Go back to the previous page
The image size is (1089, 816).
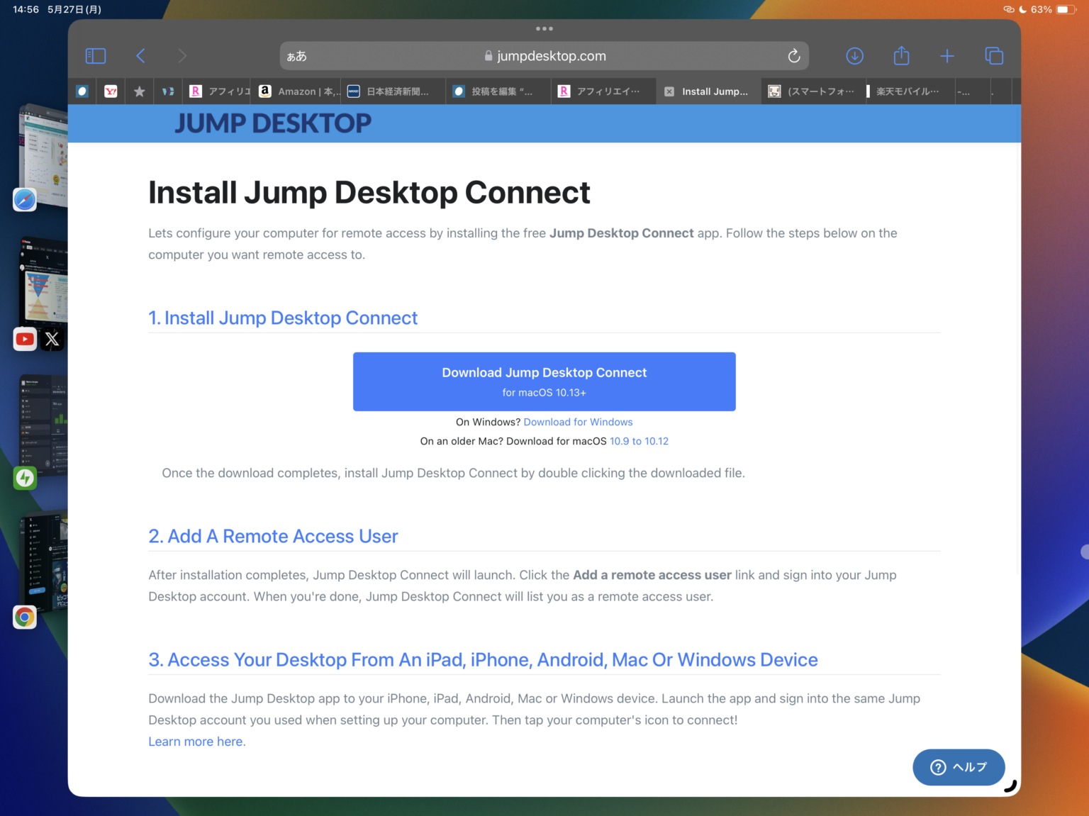(140, 56)
